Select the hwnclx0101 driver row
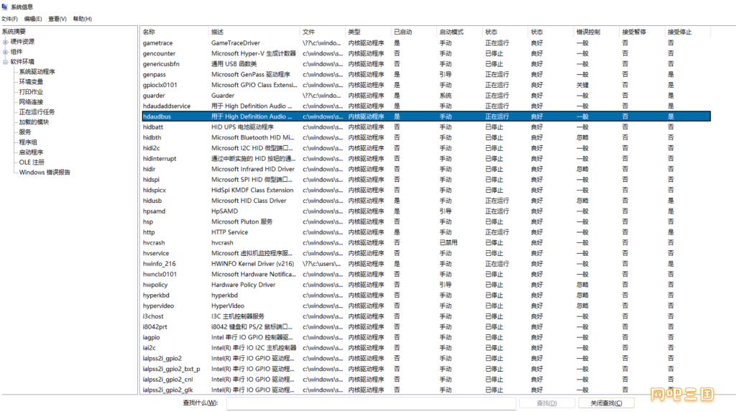This screenshot has height=412, width=736. point(426,275)
